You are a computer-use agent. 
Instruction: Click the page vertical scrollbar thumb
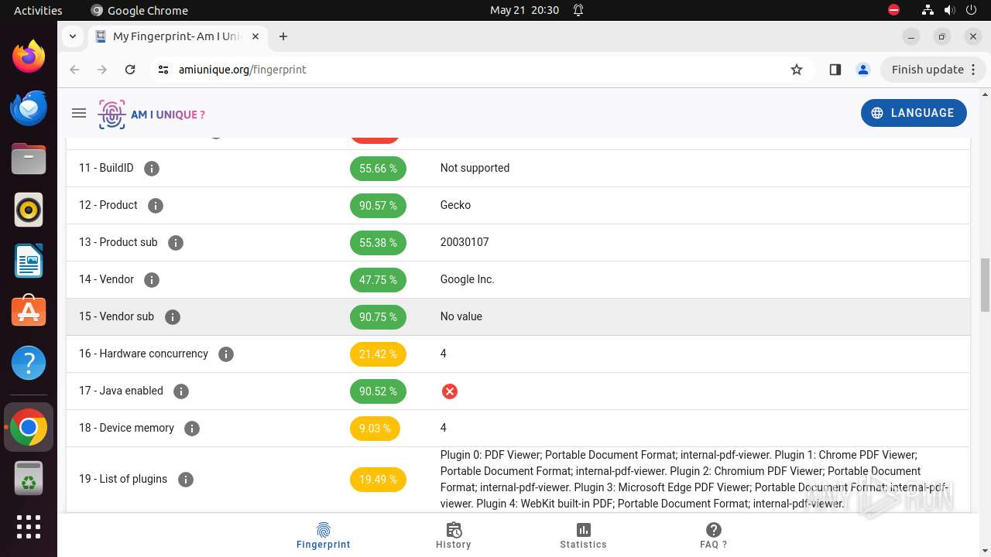985,285
